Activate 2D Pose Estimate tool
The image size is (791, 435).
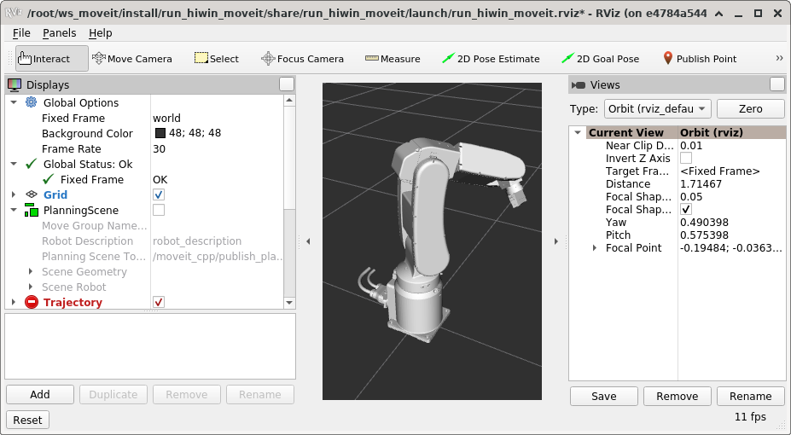pyautogui.click(x=491, y=59)
